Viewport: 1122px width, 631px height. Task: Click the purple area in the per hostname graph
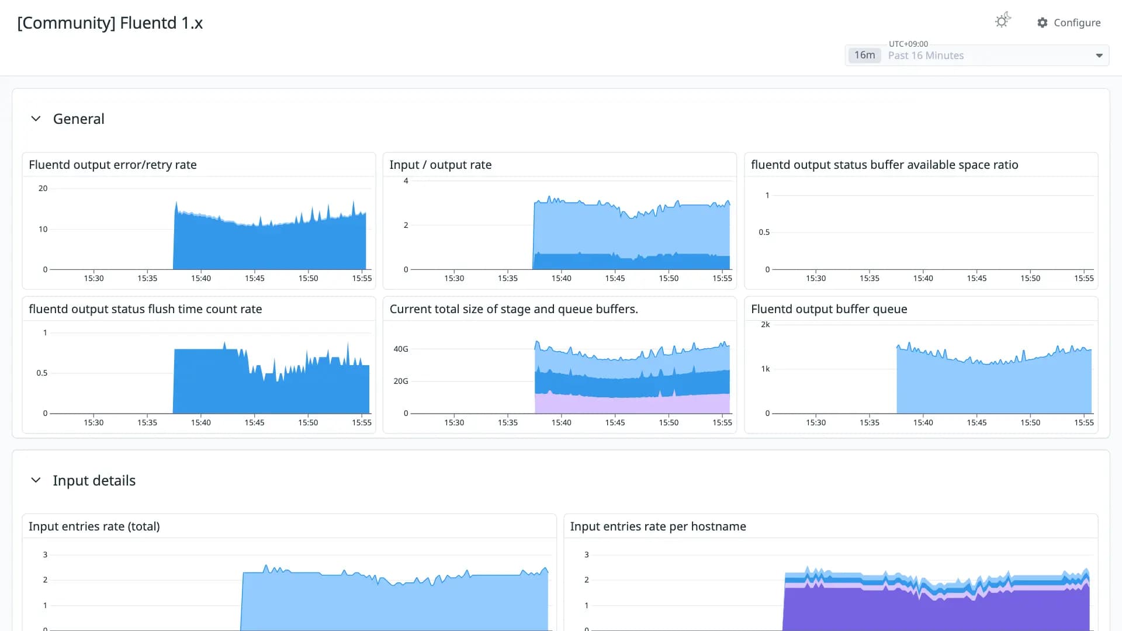(x=936, y=611)
